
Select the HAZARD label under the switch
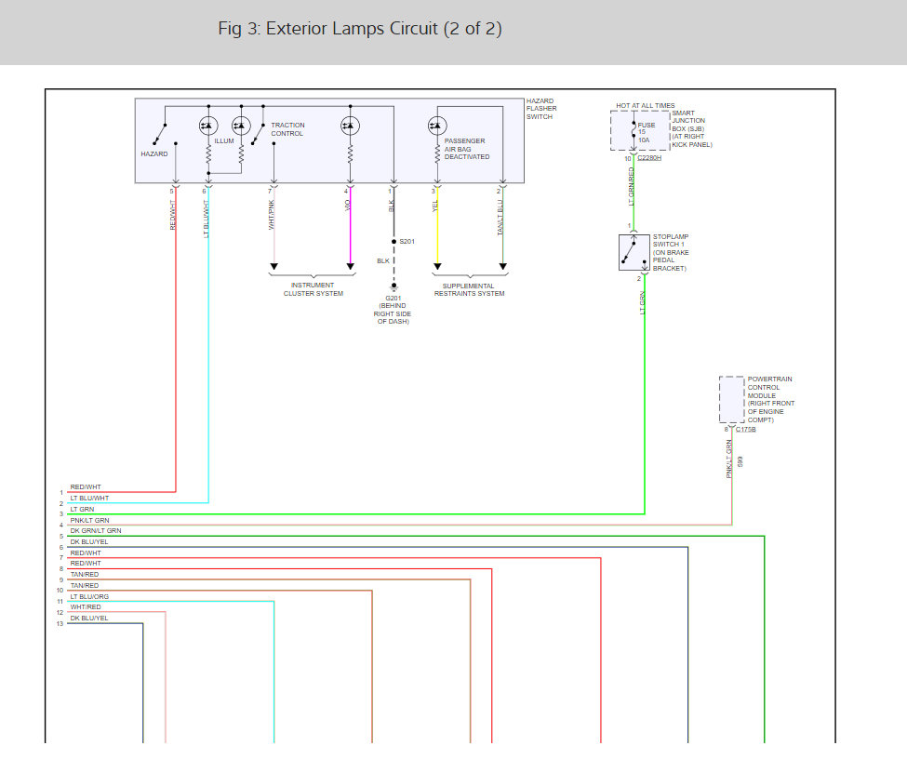(x=154, y=153)
